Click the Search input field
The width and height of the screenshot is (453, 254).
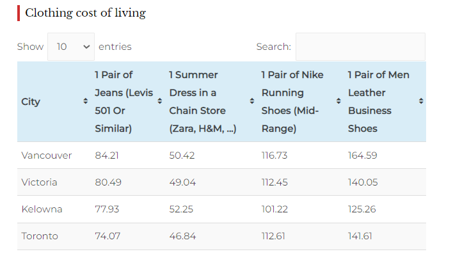tap(360, 47)
